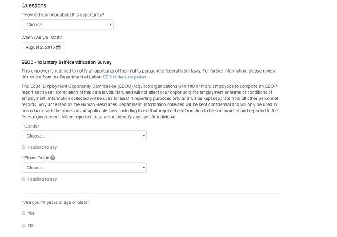Open the "EEO is the Law poster" link
Viewport: 337px width, 237px height.
tap(124, 77)
